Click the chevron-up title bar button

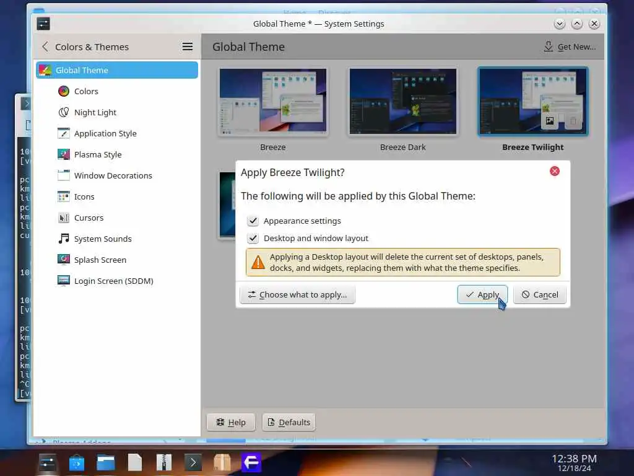click(577, 24)
